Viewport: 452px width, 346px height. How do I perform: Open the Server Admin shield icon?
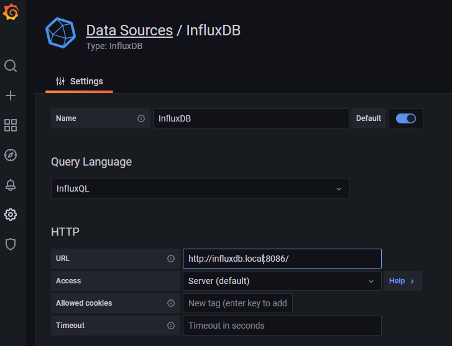click(x=11, y=244)
